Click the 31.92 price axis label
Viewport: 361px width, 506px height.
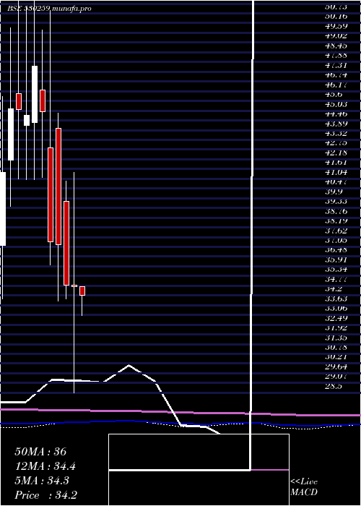click(336, 327)
